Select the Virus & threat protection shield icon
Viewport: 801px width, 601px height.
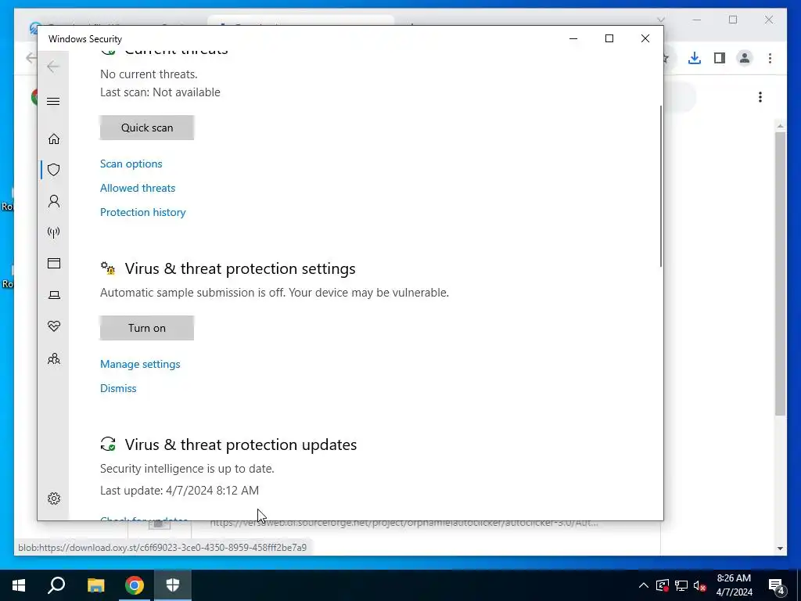click(x=54, y=170)
